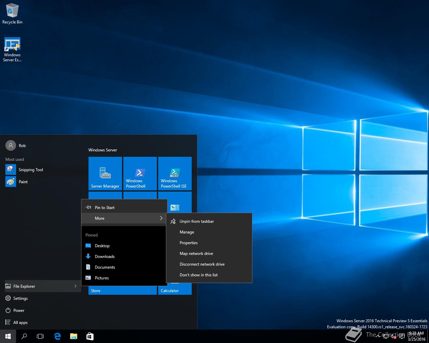
Task: Click the network icon in system tray
Action: 386,336
